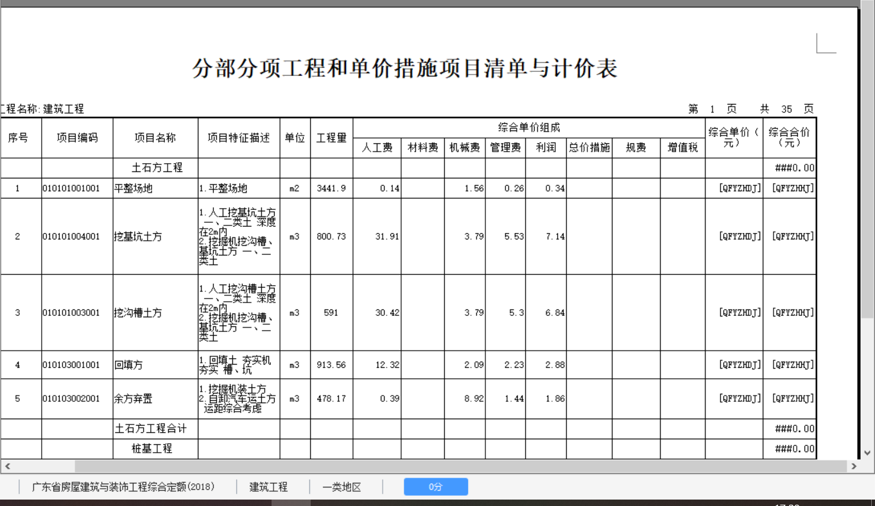Click the 利润 column header
This screenshot has width=875, height=506.
[546, 148]
